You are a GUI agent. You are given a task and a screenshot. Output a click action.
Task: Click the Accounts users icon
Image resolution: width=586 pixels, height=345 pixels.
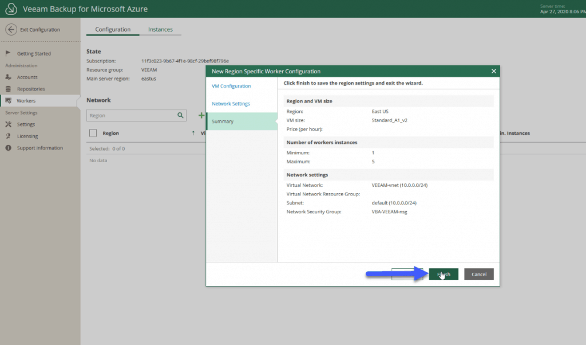8,77
